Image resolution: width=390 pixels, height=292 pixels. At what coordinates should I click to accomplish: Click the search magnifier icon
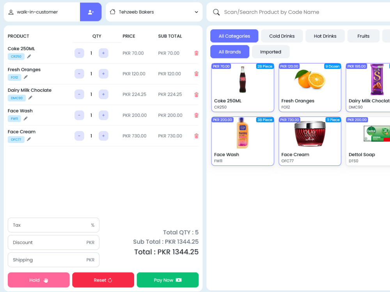tap(216, 12)
